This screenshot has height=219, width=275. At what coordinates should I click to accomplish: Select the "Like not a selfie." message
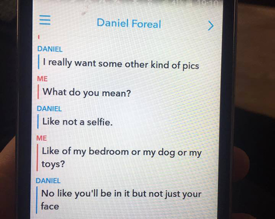(x=77, y=122)
